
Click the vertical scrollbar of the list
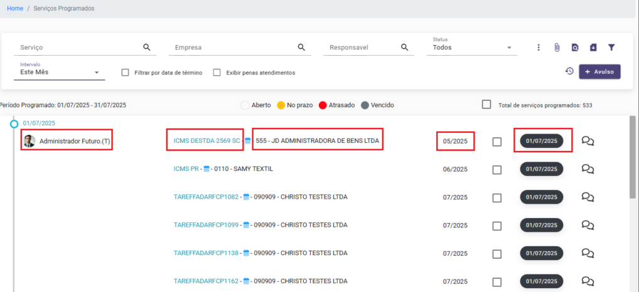point(632,157)
